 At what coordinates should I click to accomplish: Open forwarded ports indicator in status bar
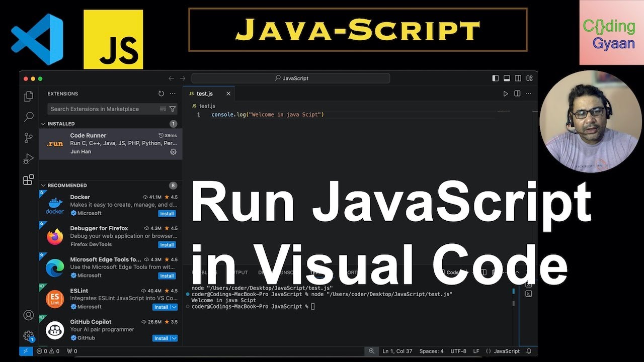[x=72, y=351]
